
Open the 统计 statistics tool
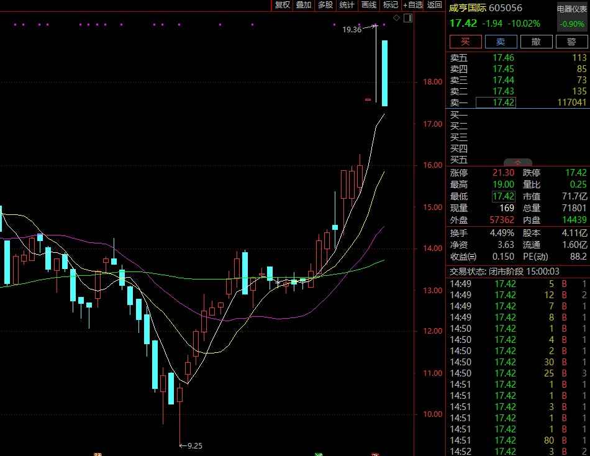(x=347, y=5)
